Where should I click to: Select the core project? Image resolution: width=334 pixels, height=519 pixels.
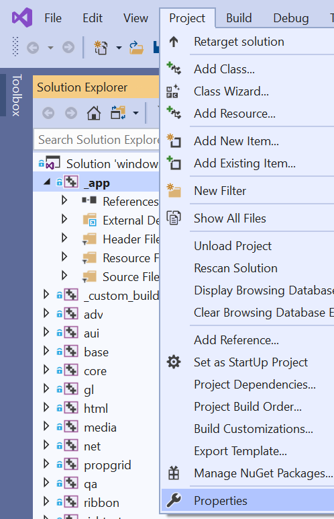pos(95,371)
